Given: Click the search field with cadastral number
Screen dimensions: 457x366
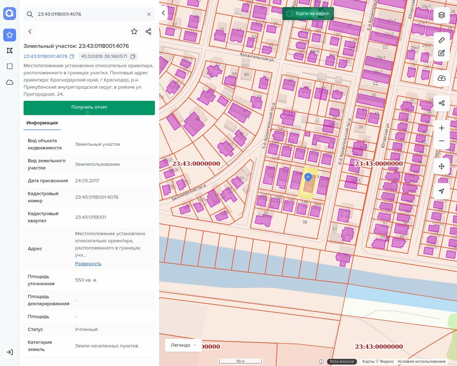Looking at the screenshot, I should pyautogui.click(x=89, y=14).
